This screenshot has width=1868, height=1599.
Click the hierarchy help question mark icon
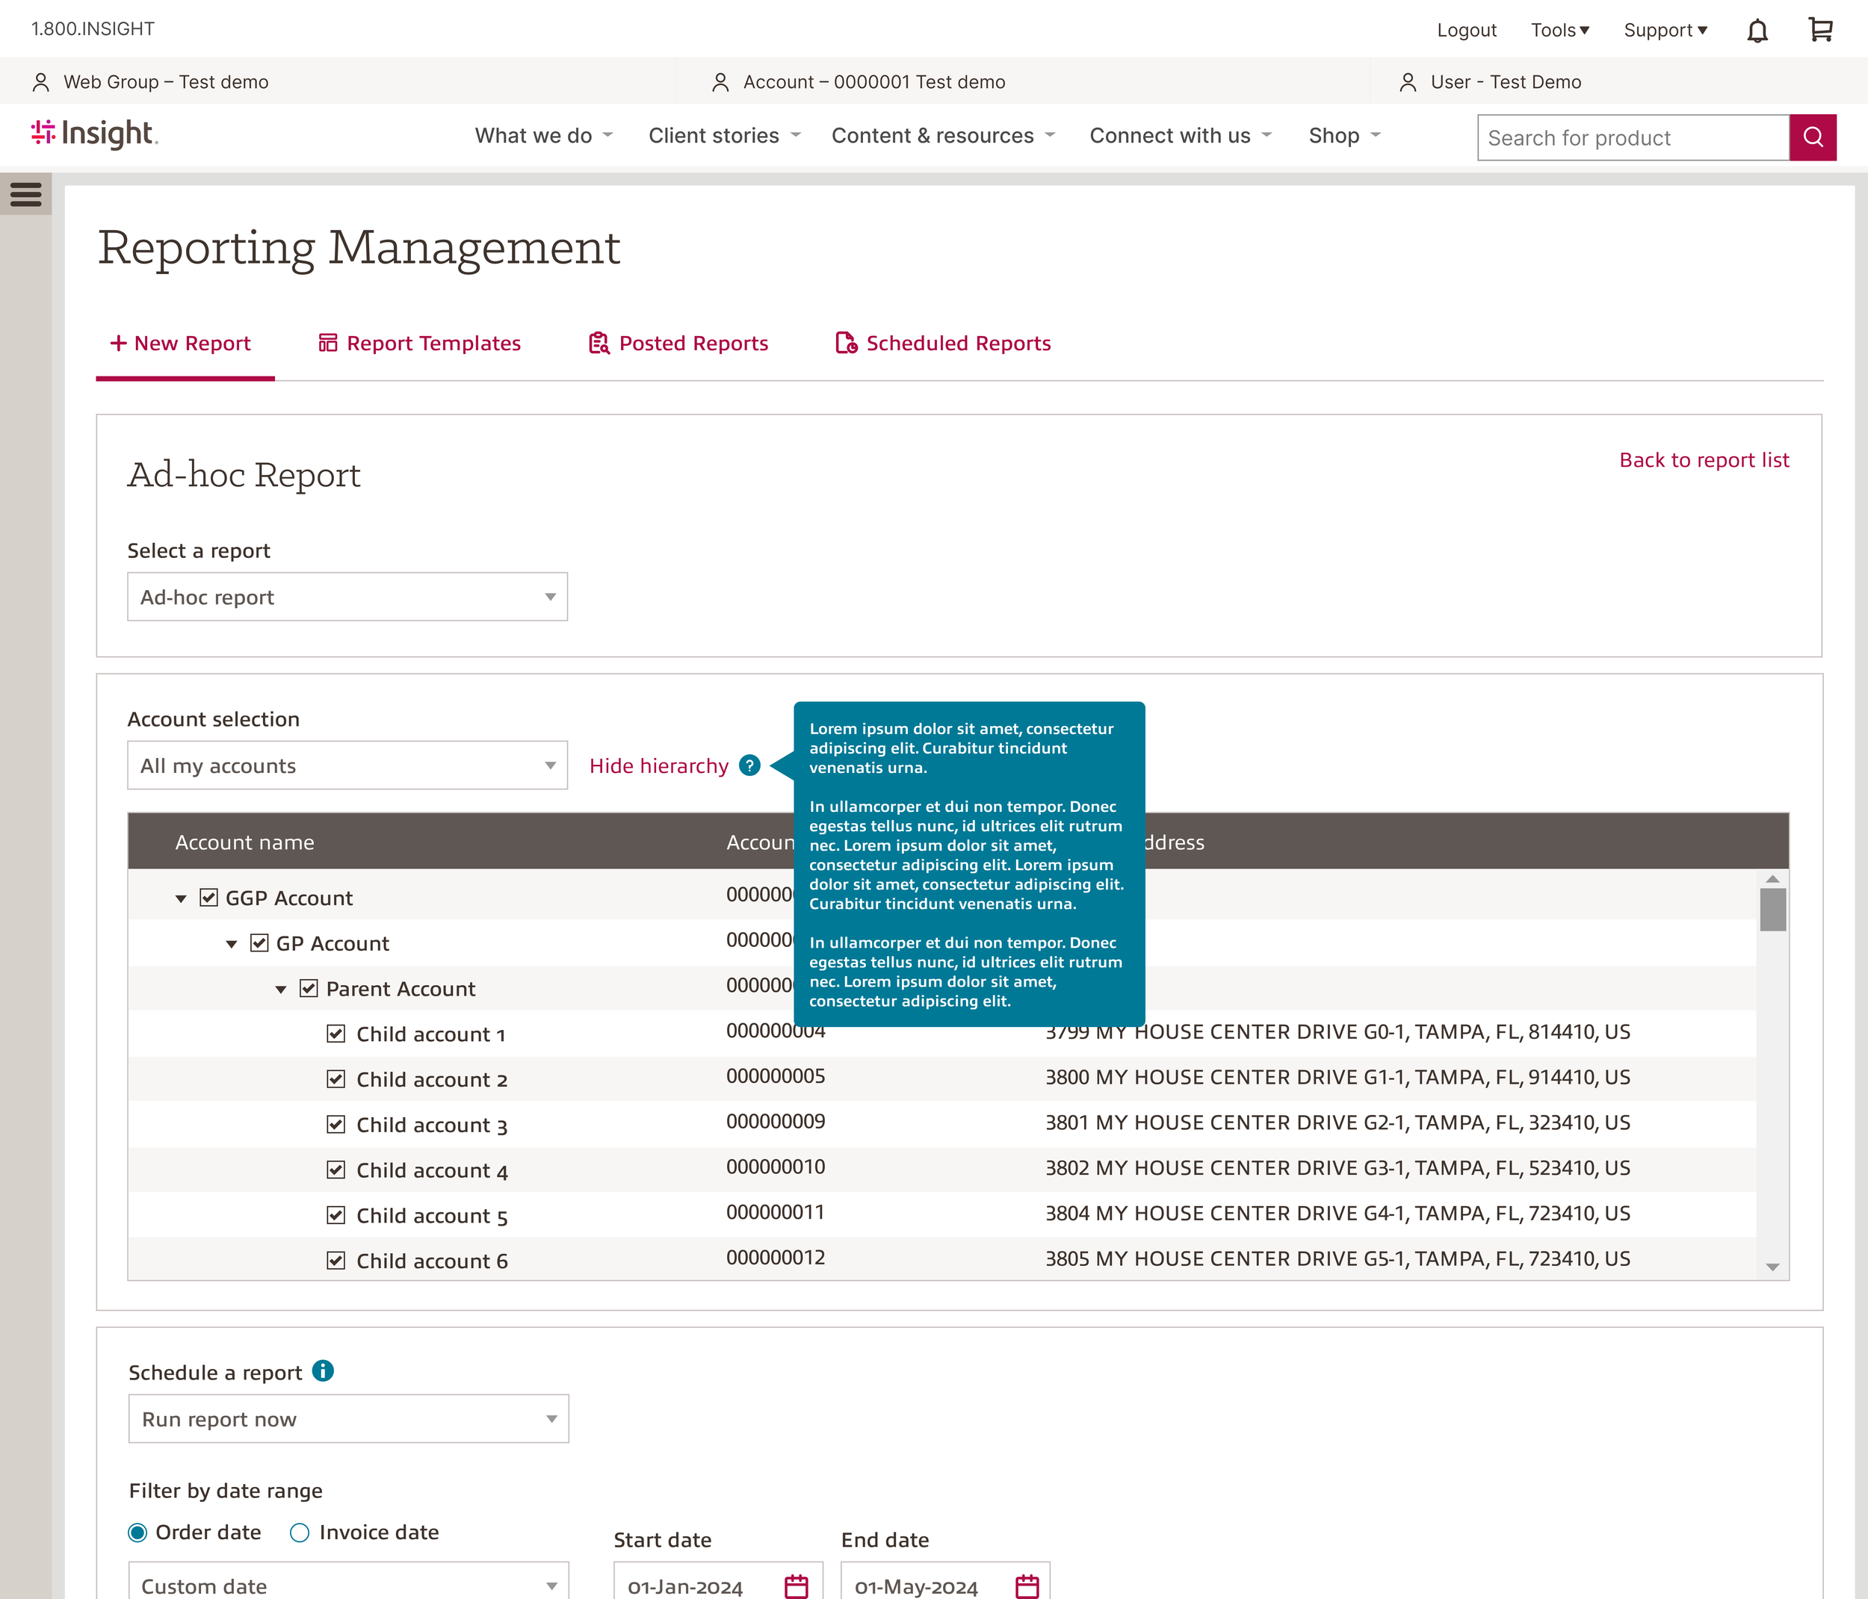[x=749, y=766]
